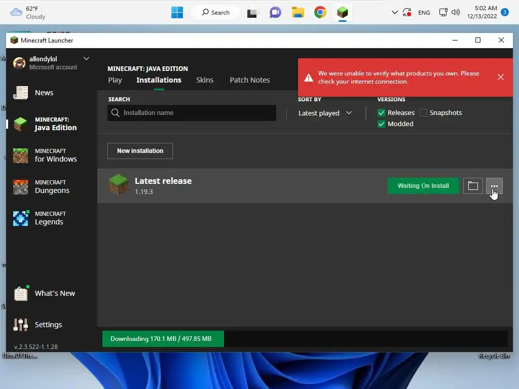This screenshot has width=519, height=389.
Task: Open the volume control in system tray
Action: click(x=456, y=13)
